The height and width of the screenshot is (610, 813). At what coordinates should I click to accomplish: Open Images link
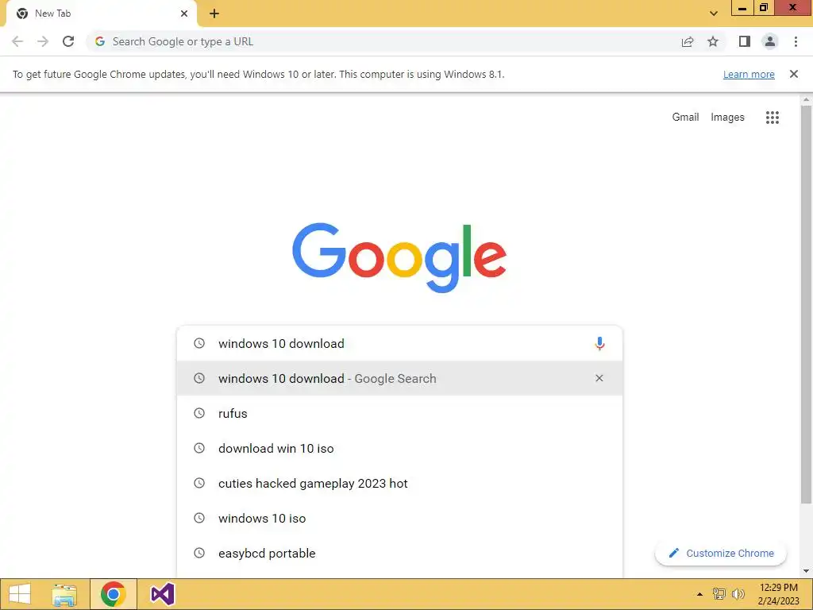click(x=727, y=118)
